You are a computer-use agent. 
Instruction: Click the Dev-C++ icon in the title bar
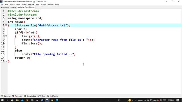point(1,1)
